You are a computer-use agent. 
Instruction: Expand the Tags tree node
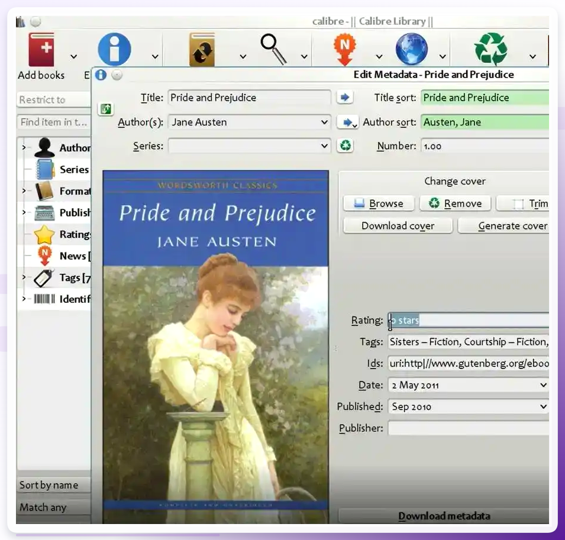pos(24,277)
